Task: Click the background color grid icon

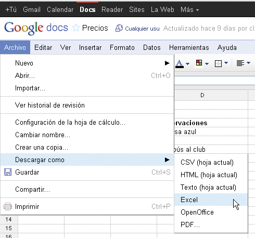Action: [199, 63]
